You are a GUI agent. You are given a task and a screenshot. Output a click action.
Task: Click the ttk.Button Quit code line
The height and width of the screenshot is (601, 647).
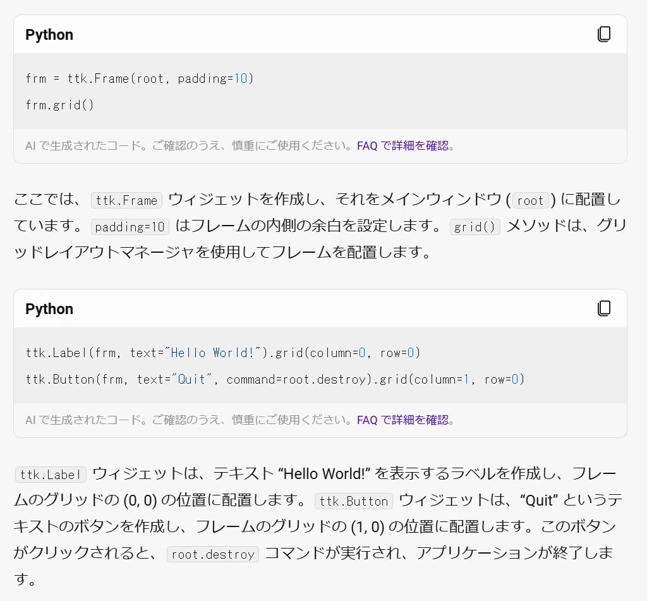point(275,379)
